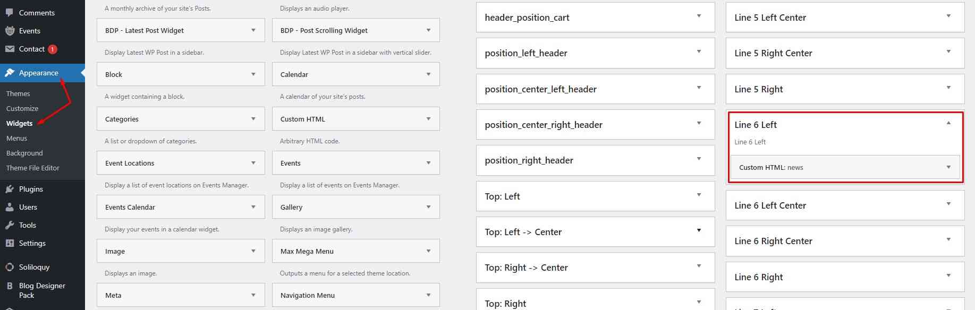
Task: Click the Comments speech bubble icon
Action: coord(10,13)
